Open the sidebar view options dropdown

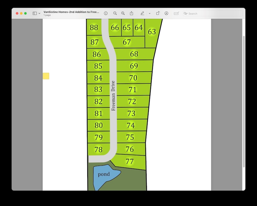[x=39, y=13]
